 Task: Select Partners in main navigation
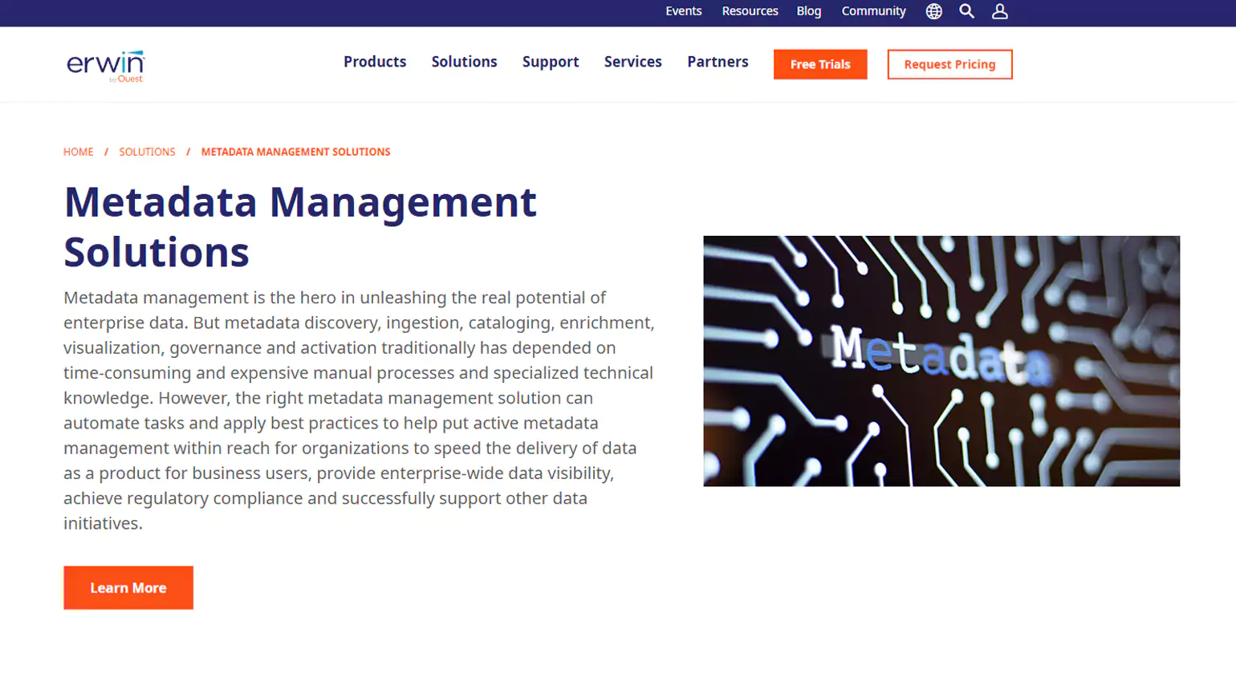[x=718, y=62]
